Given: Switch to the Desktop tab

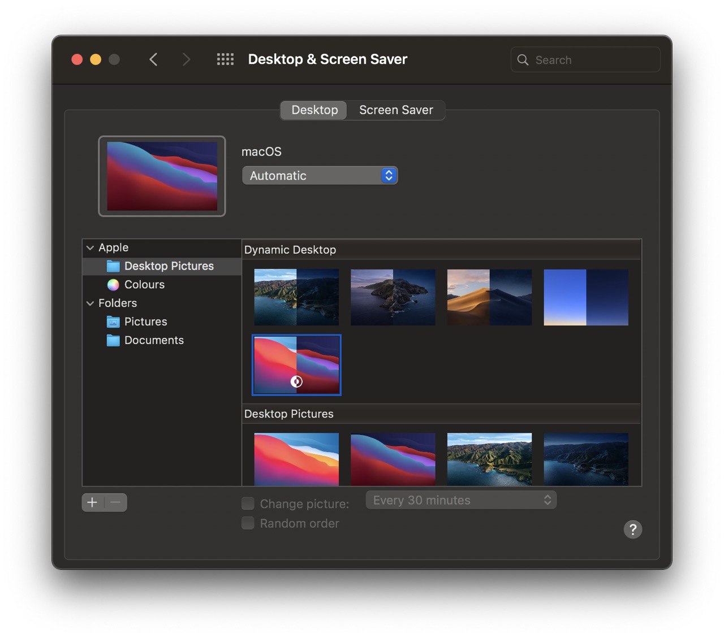Looking at the screenshot, I should pos(314,110).
